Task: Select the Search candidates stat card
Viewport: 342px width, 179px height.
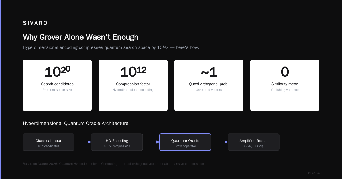Action: pyautogui.click(x=57, y=85)
